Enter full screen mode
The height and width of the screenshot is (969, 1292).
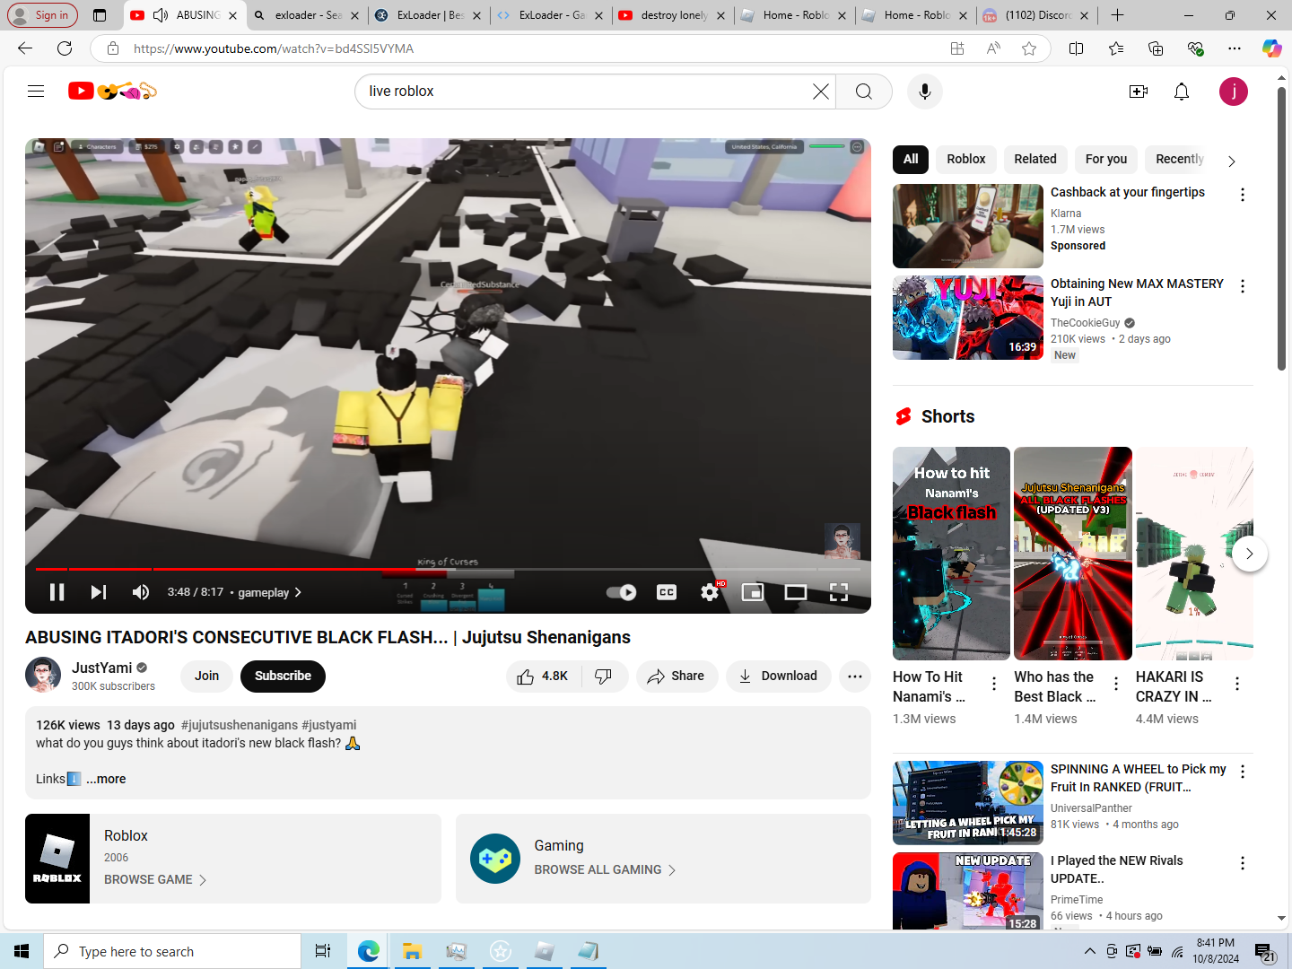839,592
